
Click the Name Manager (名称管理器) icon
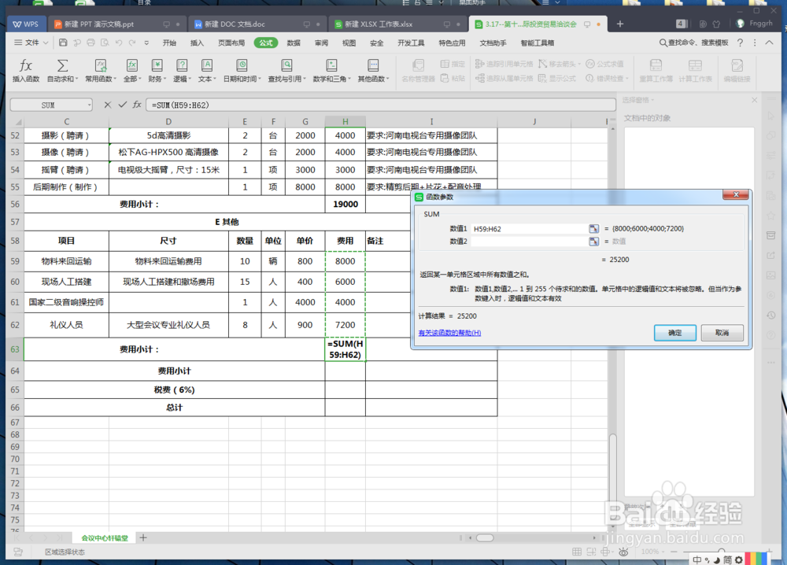(418, 66)
